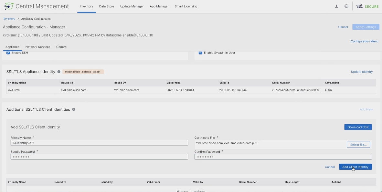Select the serial number 2073c54d5f7... cell
This screenshot has width=382, height=192.
tap(296, 90)
